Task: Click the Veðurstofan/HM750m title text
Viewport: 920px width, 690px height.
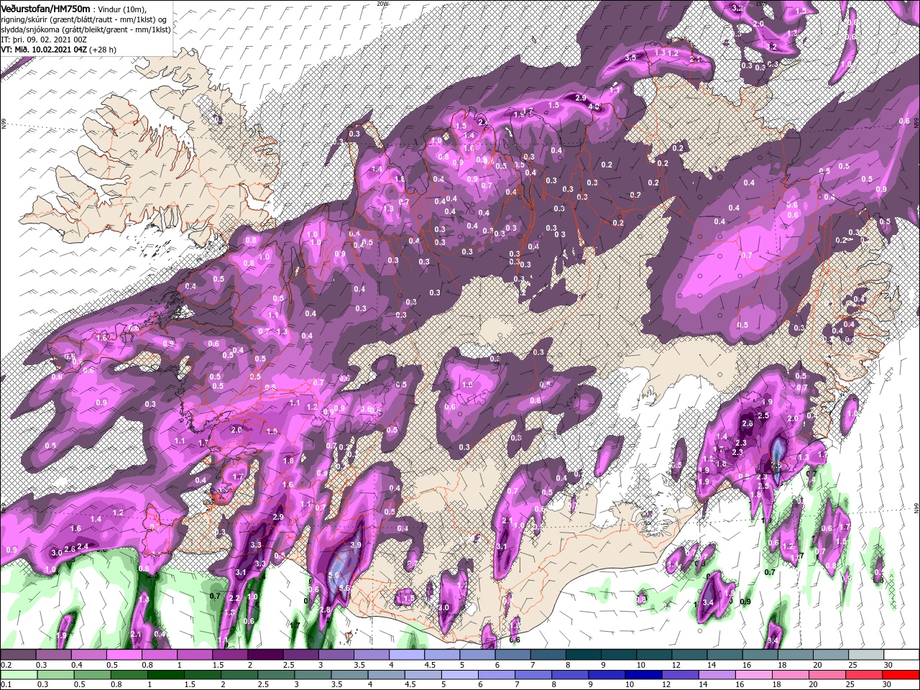Action: [x=45, y=8]
